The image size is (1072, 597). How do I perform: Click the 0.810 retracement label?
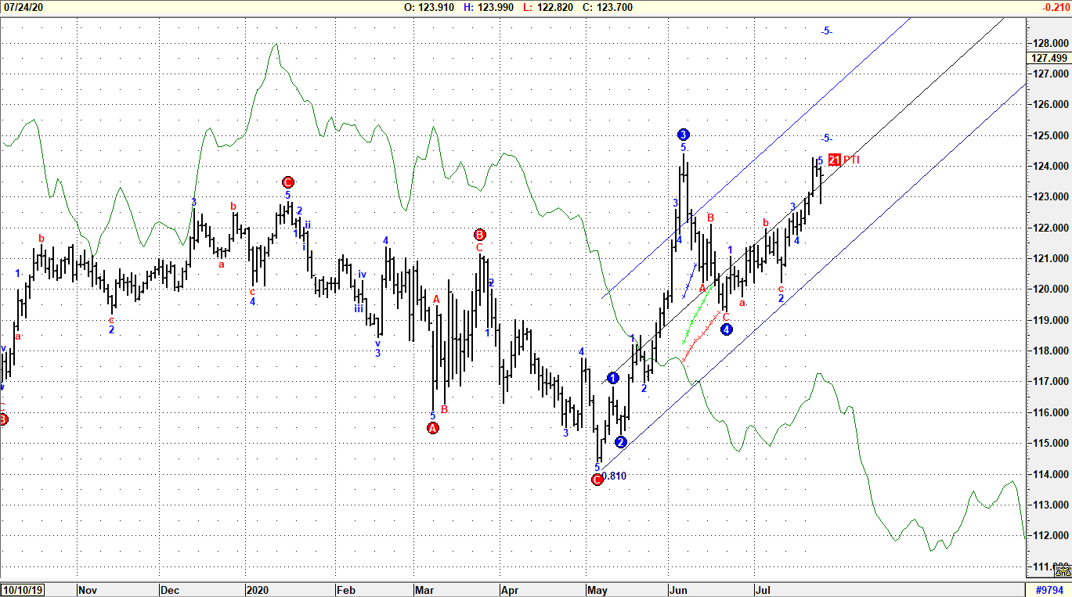point(615,476)
